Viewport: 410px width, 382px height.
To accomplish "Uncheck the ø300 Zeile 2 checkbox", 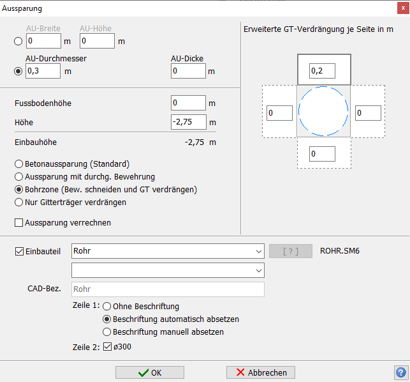I will click(107, 348).
